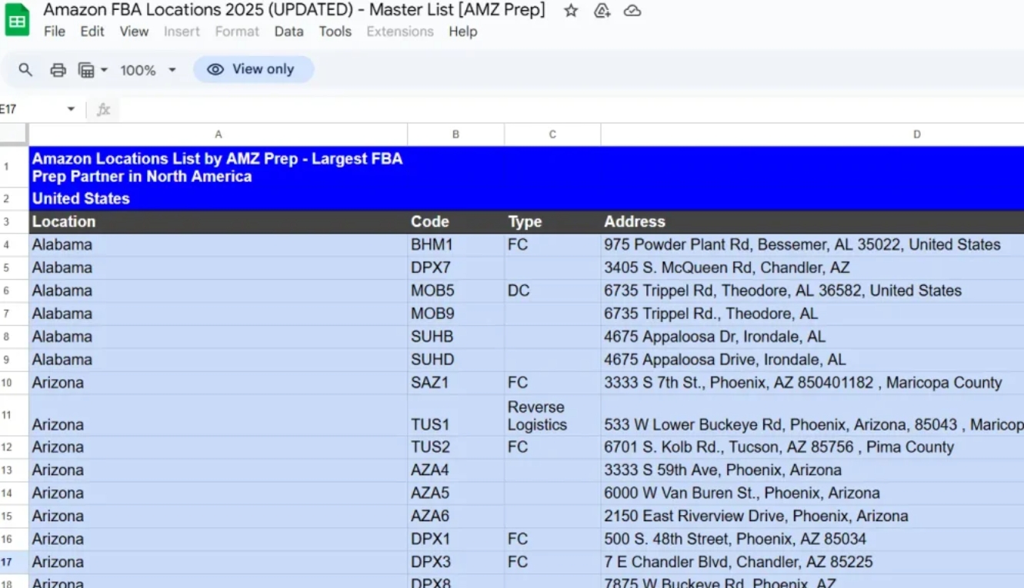This screenshot has height=588, width=1024.
Task: Click the TUS2 code cell
Action: [x=455, y=447]
